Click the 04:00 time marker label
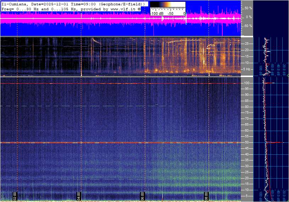 79,196
